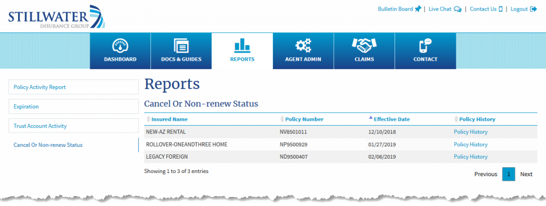Open Trust Account Activity report
The height and width of the screenshot is (206, 546).
(74, 126)
